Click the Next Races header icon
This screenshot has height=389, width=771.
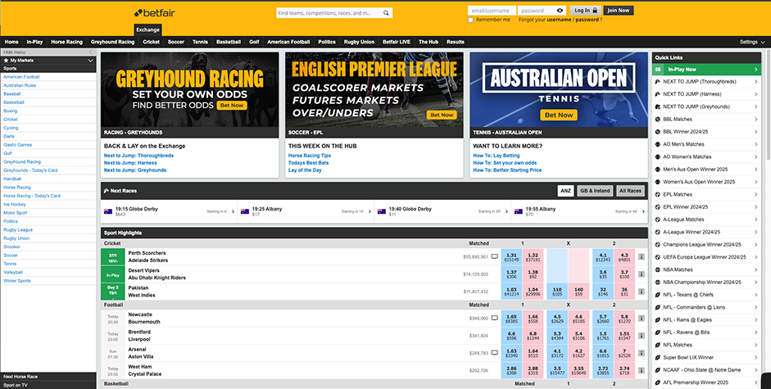tap(107, 191)
